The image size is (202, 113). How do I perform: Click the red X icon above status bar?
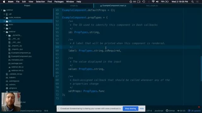[x=199, y=107]
